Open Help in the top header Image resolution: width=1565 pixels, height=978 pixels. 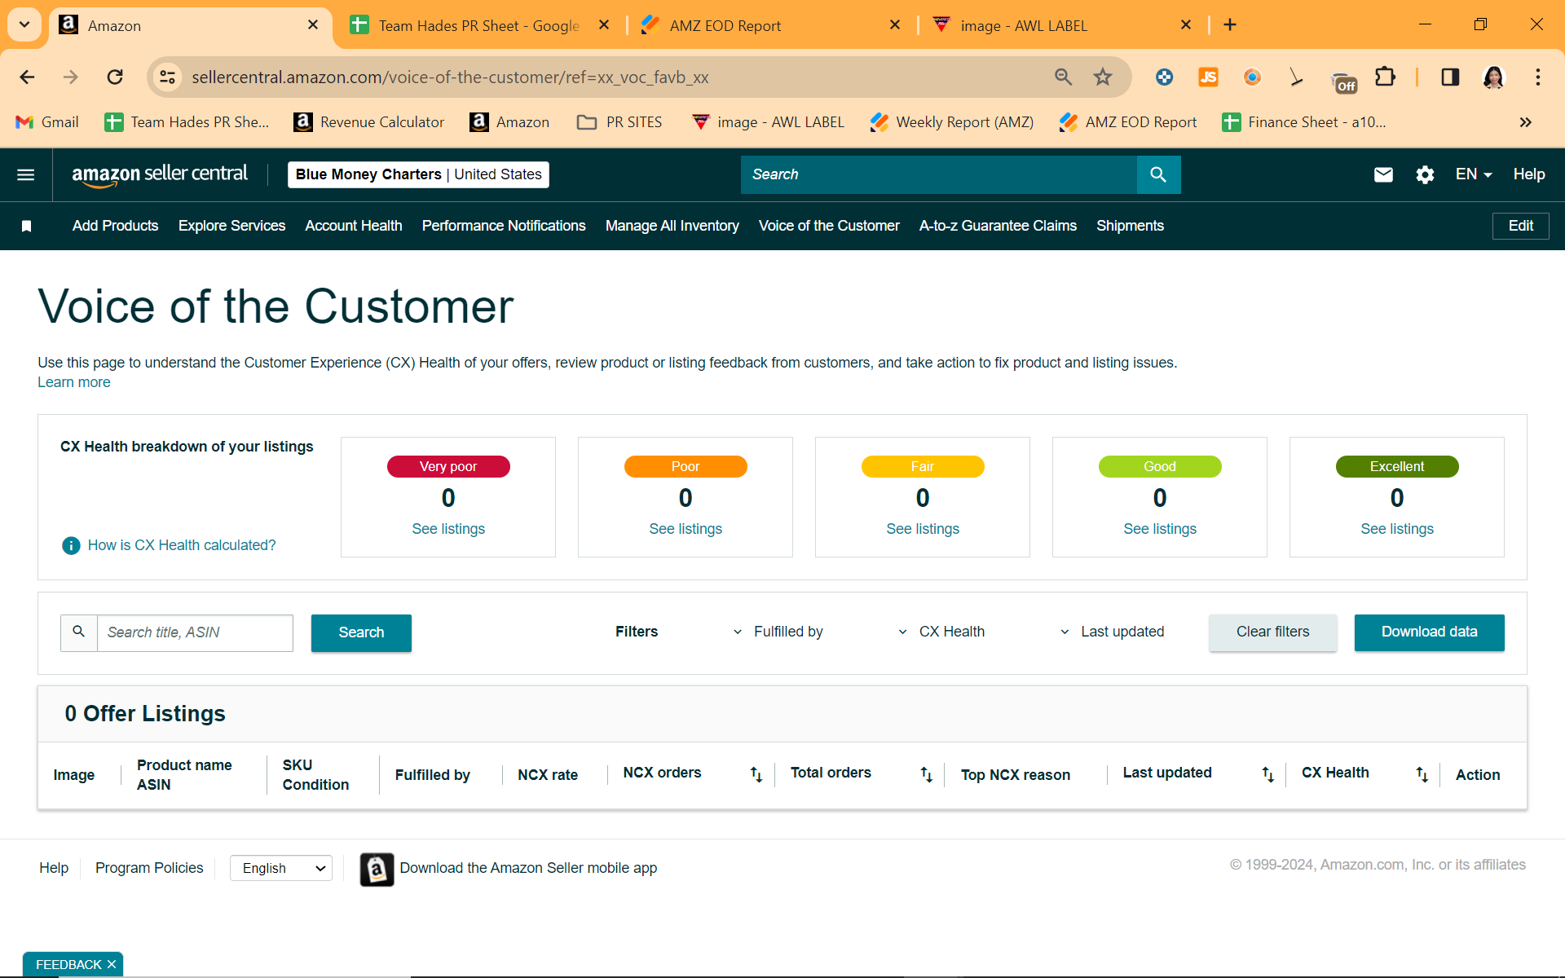1529,174
